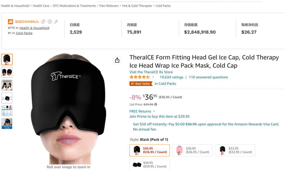Click the share icon above the product image
Image resolution: width=285 pixels, height=170 pixels.
[x=117, y=60]
